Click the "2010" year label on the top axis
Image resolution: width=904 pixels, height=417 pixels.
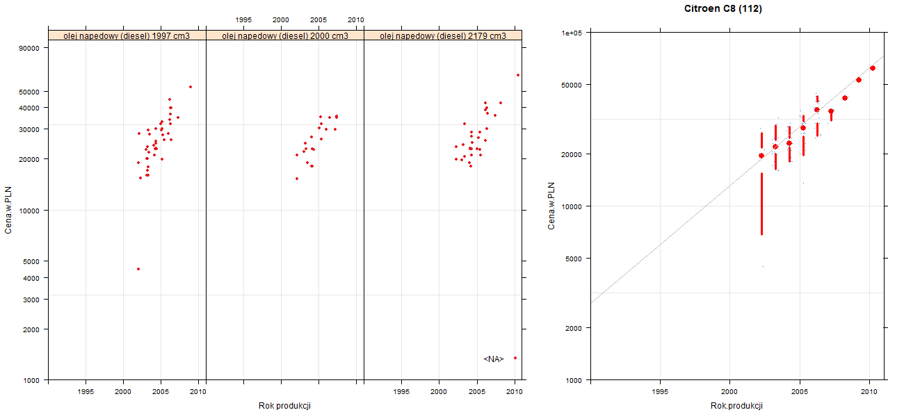[x=355, y=19]
